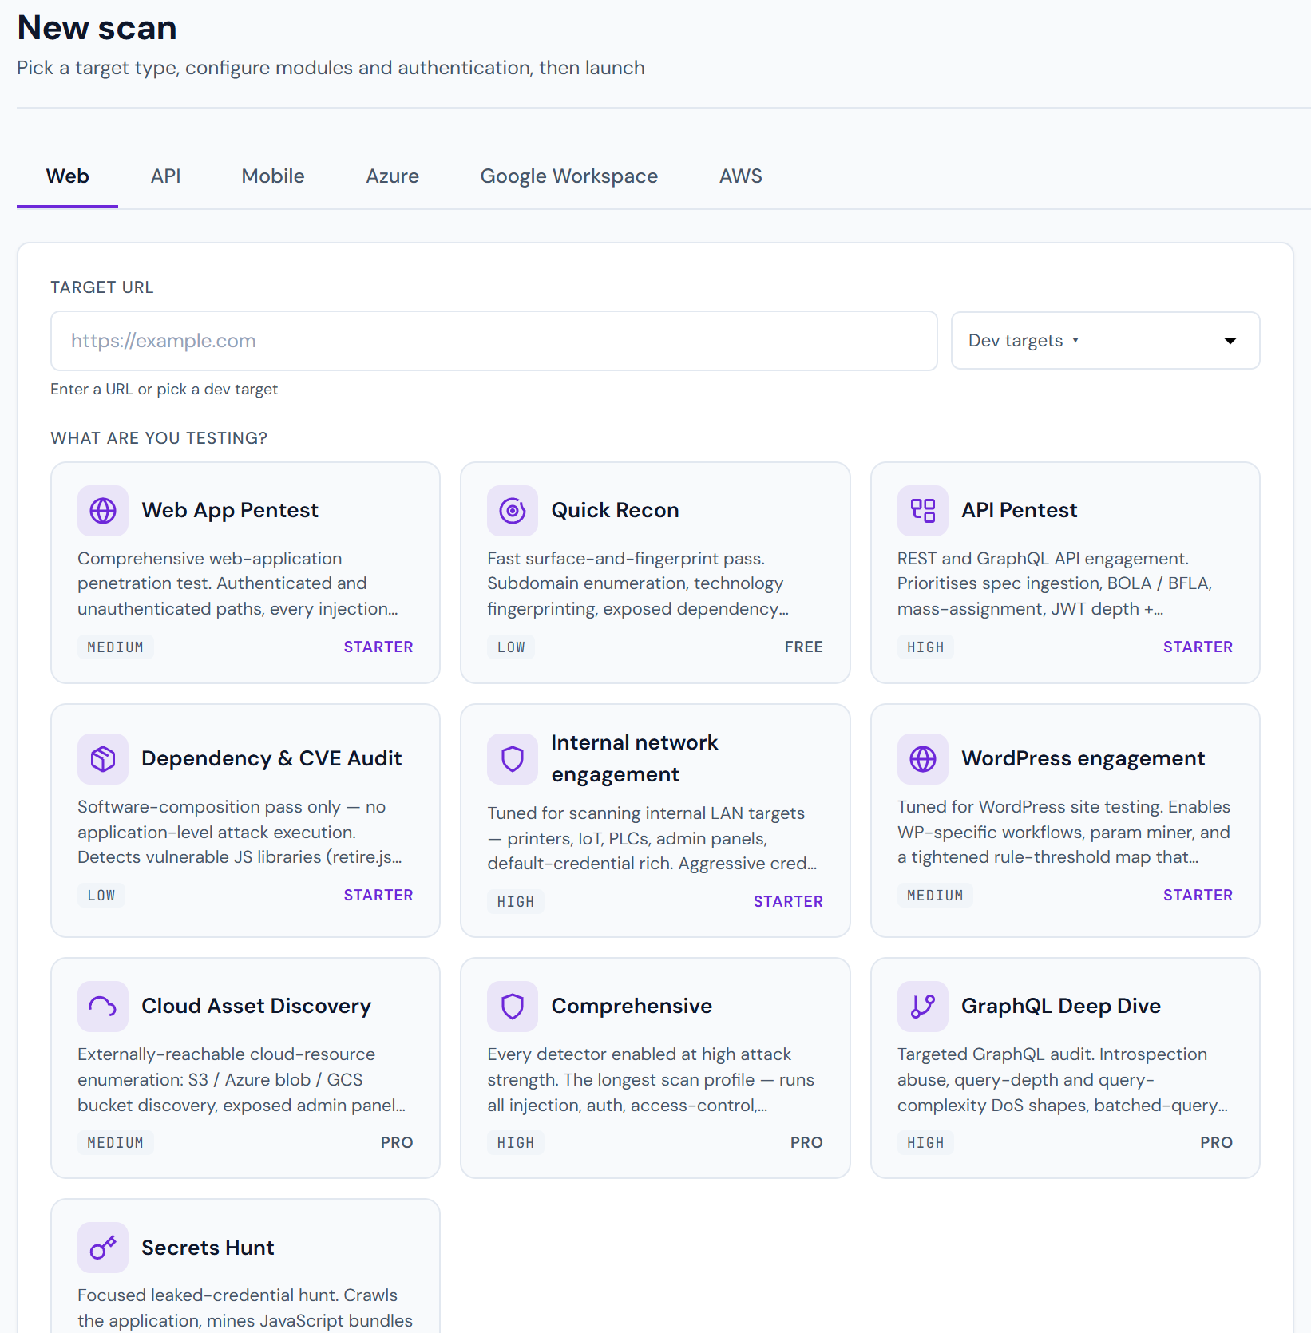Select the Web App Pentest profile title

click(230, 511)
